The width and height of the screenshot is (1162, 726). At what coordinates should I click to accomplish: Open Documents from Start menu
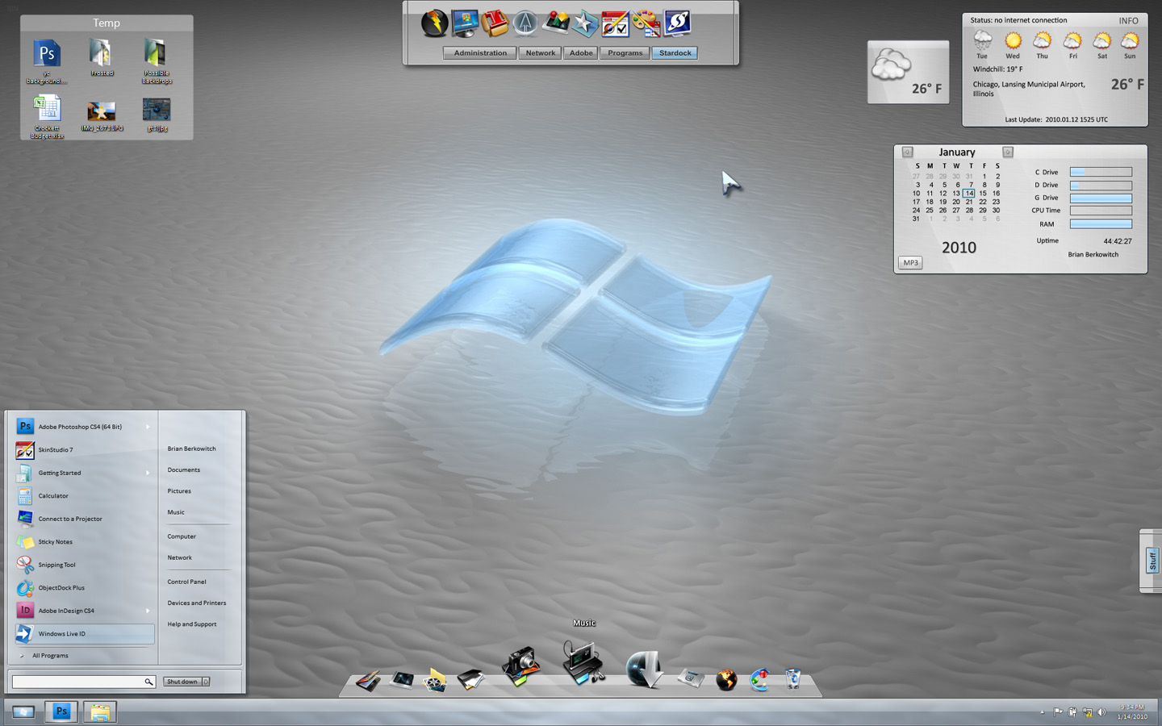click(x=184, y=469)
